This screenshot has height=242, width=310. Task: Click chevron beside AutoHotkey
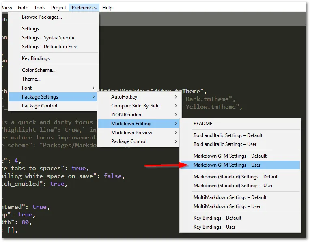[x=176, y=97]
